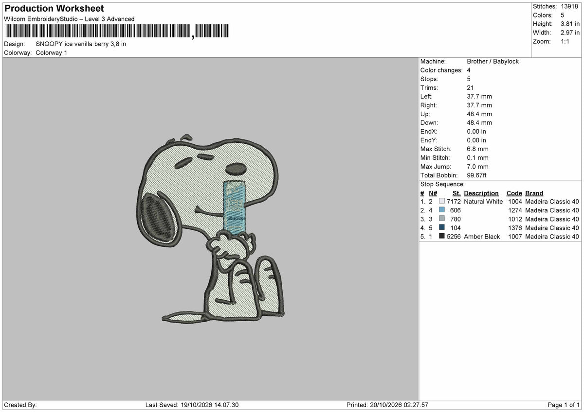The width and height of the screenshot is (584, 412).
Task: Click the dark blue 1376 color swatch
Action: click(442, 227)
